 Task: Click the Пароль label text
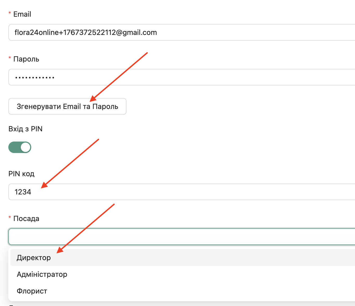tap(26, 59)
